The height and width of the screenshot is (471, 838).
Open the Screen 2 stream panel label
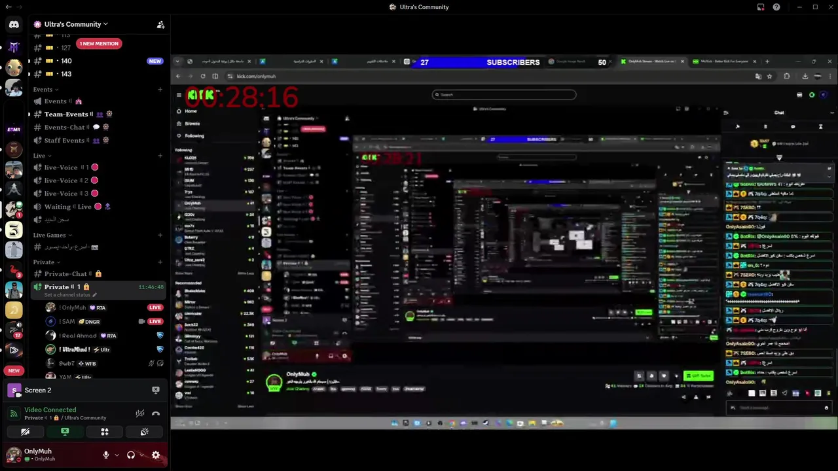tap(38, 390)
